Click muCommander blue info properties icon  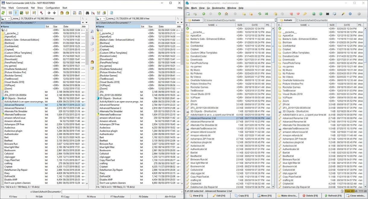(x=350, y=14)
